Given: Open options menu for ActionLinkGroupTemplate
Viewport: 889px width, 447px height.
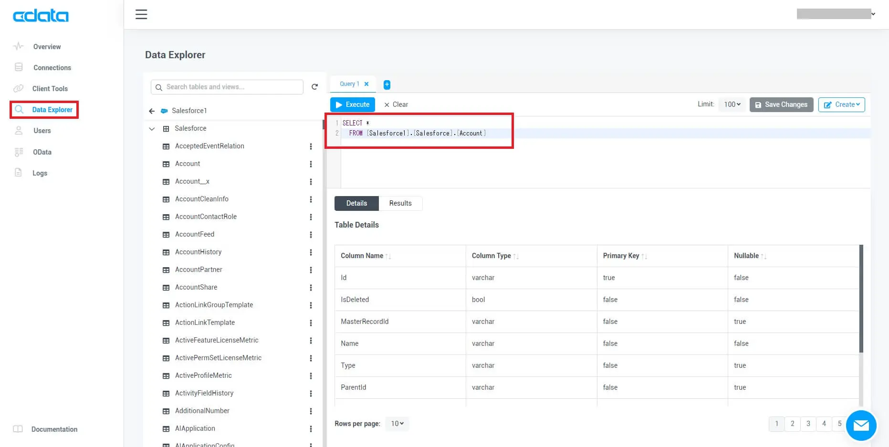Looking at the screenshot, I should click(x=311, y=305).
